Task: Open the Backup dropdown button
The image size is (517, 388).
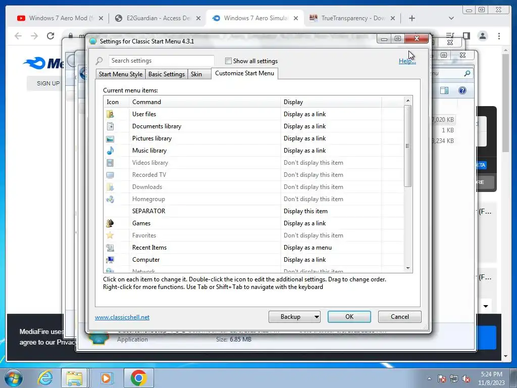Action: pos(294,317)
